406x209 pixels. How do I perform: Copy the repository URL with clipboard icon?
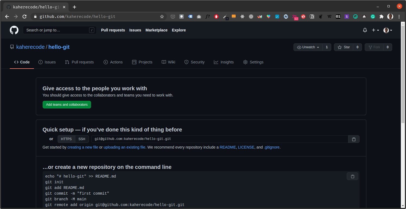click(x=354, y=139)
